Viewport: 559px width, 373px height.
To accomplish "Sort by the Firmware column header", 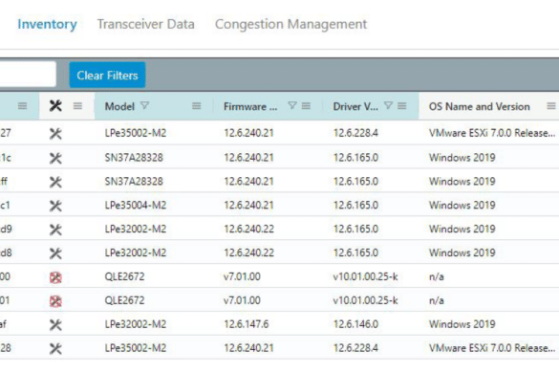I will 250,107.
